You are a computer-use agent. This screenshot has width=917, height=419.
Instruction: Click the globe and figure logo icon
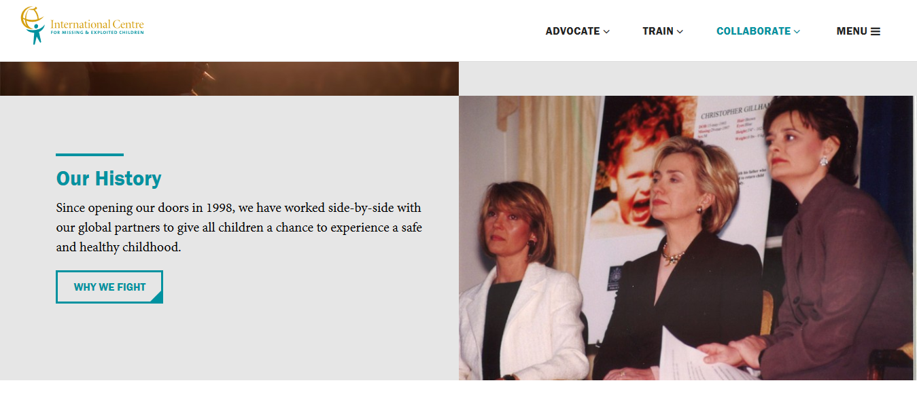(33, 25)
